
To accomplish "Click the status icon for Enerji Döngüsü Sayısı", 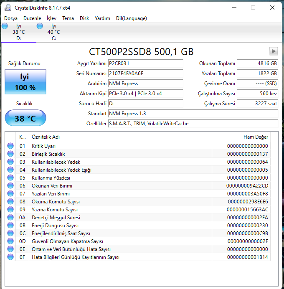I will click(x=10, y=225).
